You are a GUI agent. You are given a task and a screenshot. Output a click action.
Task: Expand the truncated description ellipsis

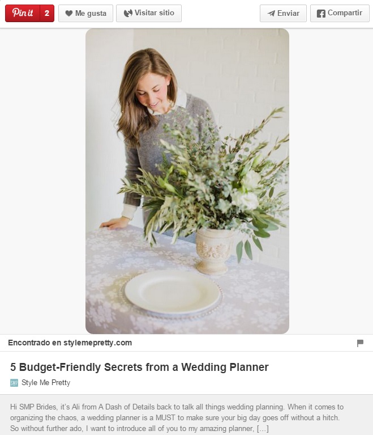coord(263,428)
